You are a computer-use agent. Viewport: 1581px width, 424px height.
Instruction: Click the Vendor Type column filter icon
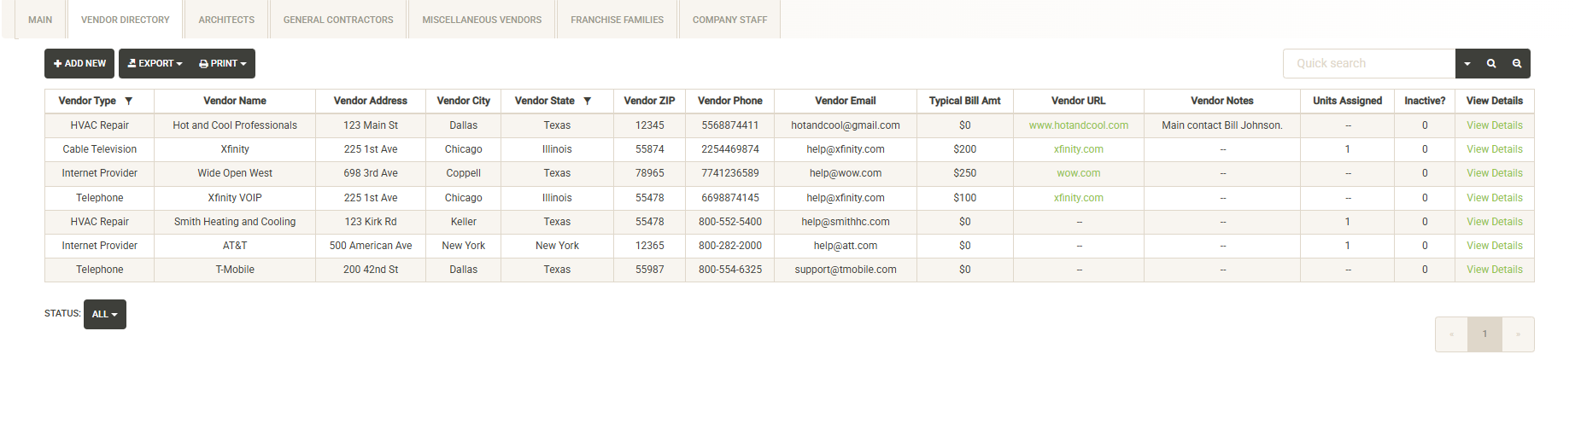[x=128, y=101]
